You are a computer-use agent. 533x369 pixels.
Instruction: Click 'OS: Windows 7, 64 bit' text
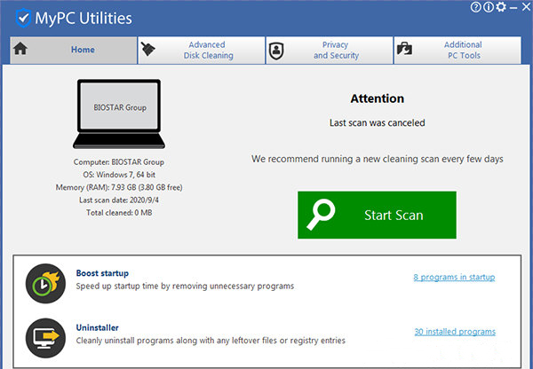pos(119,175)
